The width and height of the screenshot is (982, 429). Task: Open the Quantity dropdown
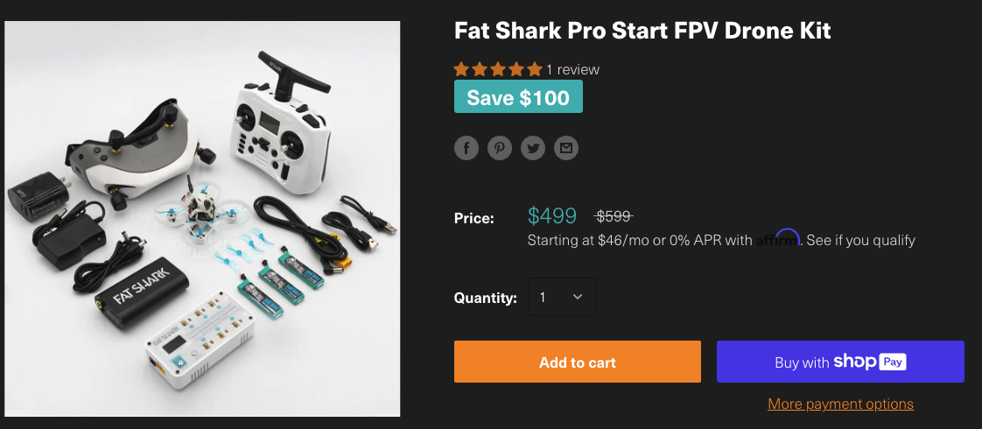click(562, 297)
